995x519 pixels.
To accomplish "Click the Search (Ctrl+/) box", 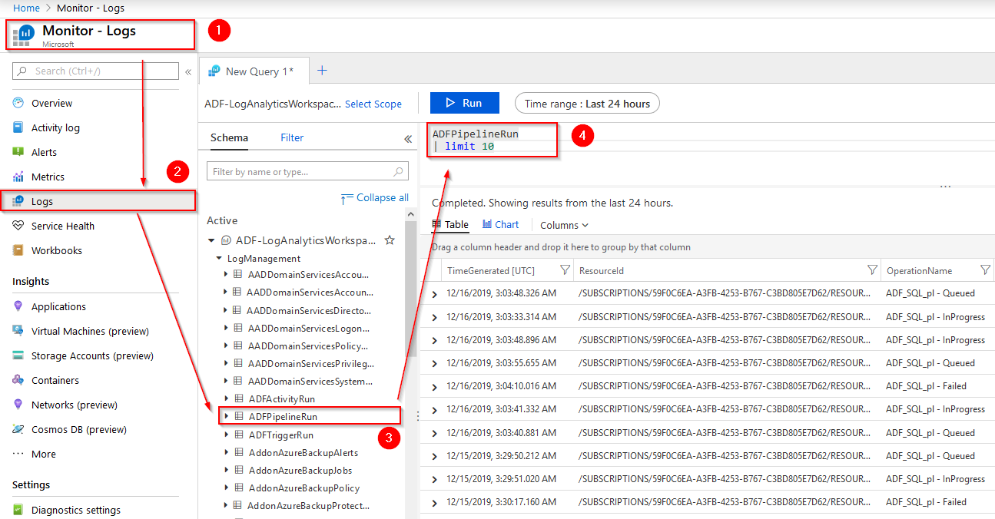I will [x=96, y=71].
